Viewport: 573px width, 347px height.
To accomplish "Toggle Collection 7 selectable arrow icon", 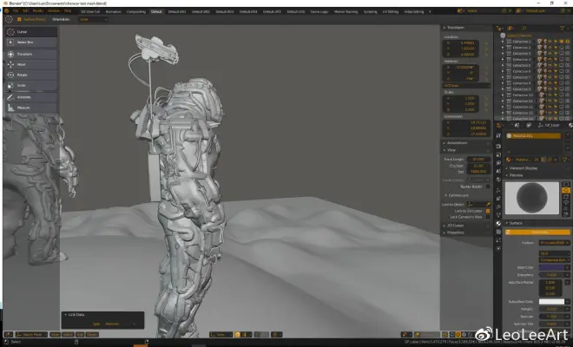I will coord(556,77).
